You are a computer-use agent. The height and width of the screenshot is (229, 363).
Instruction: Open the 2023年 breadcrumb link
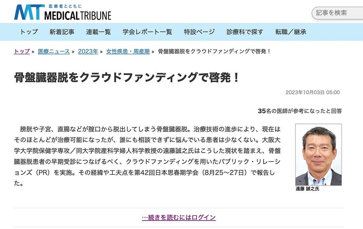point(88,51)
